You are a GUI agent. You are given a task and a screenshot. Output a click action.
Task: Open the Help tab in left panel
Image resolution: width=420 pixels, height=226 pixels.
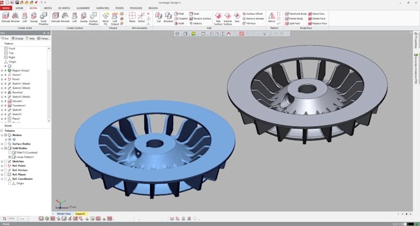30,38
